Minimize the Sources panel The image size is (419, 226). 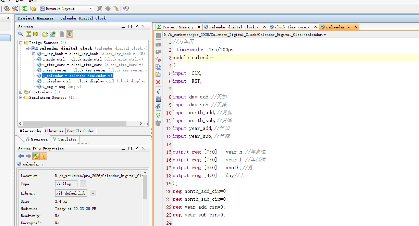123,27
